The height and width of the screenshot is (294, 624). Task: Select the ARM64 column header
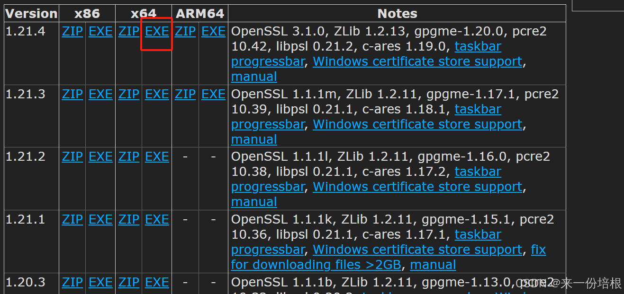200,14
